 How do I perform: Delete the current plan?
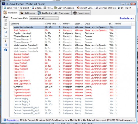tap(37, 8)
